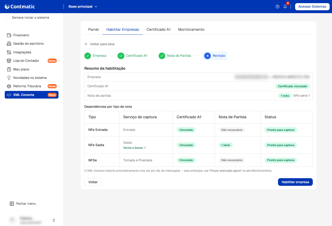Go to the Monitoramento tab
This screenshot has height=226, width=332.
[x=191, y=29]
